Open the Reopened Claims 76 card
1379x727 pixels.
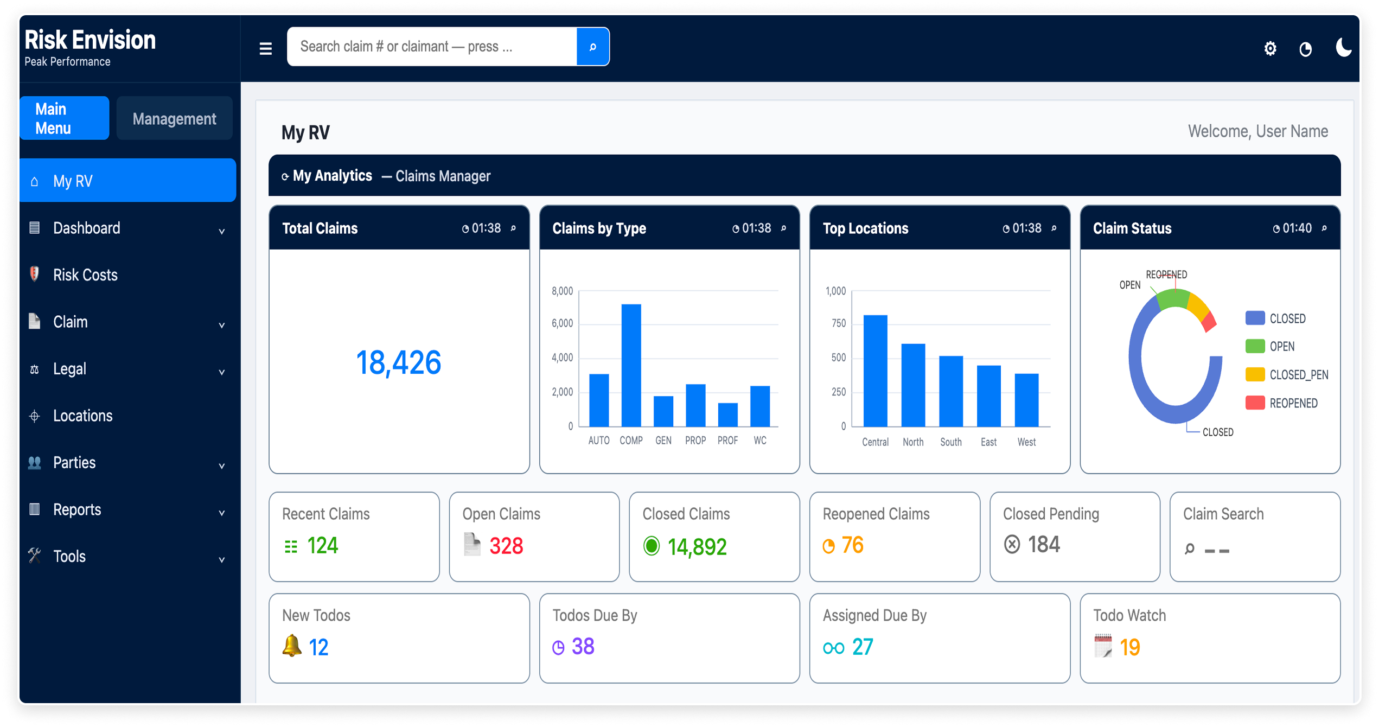click(x=895, y=537)
